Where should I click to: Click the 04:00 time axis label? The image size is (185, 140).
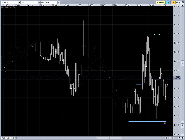[78, 5]
